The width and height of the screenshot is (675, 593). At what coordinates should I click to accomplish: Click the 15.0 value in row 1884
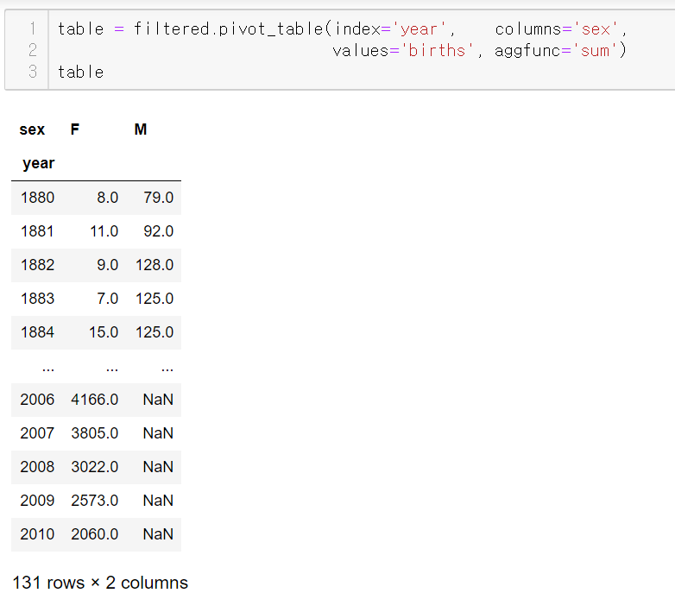tap(104, 332)
